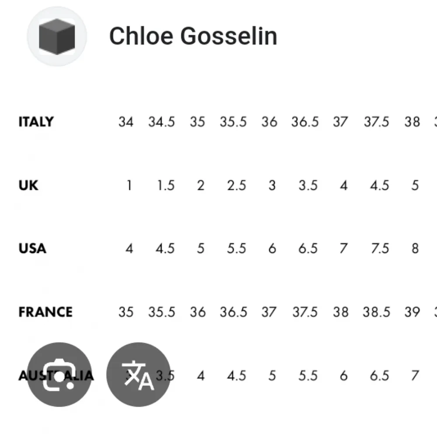This screenshot has height=437, width=437.
Task: Click size 5.5 in USA row
Action: pos(236,249)
